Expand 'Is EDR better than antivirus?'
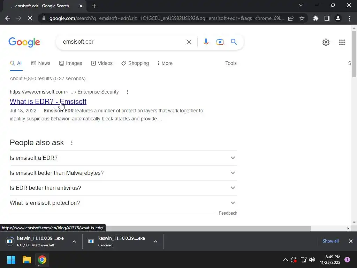The height and width of the screenshot is (268, 357). tap(123, 188)
